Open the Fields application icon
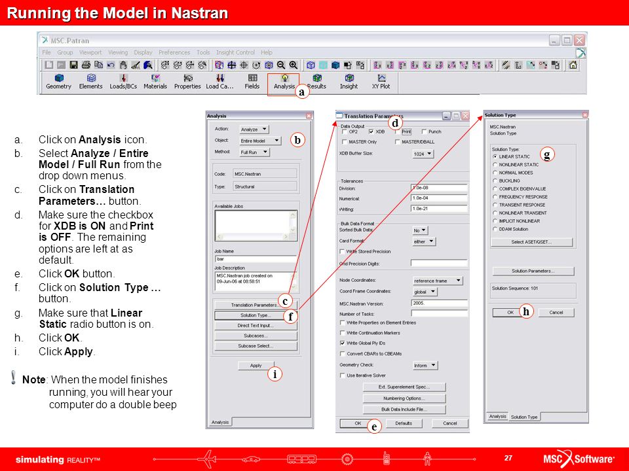 pos(252,82)
